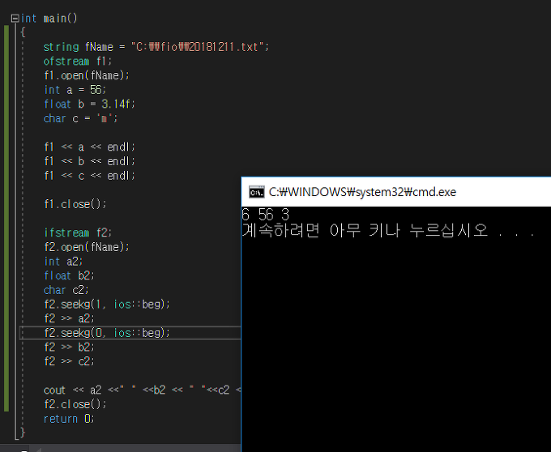551x452 pixels.
Task: Click the 'char c = 'm';' line
Action: 80,118
